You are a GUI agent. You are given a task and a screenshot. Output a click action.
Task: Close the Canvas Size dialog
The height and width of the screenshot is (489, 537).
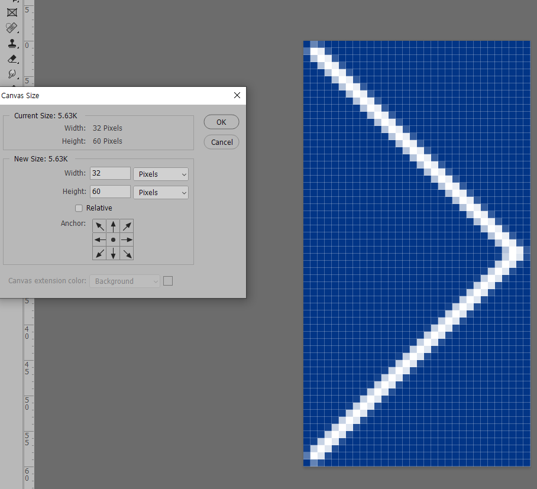coord(237,96)
